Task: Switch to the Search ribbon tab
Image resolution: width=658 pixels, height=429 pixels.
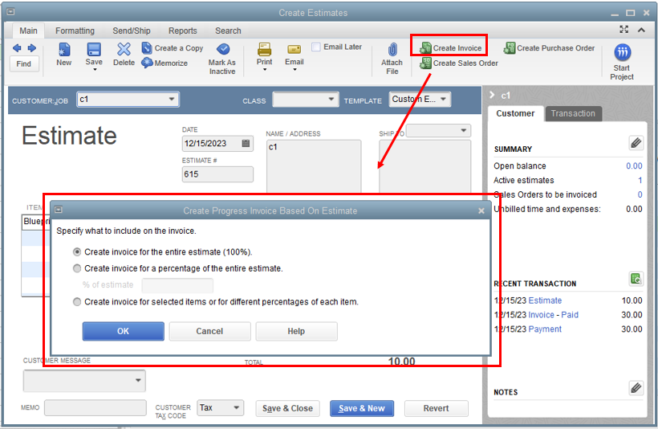Action: [228, 31]
